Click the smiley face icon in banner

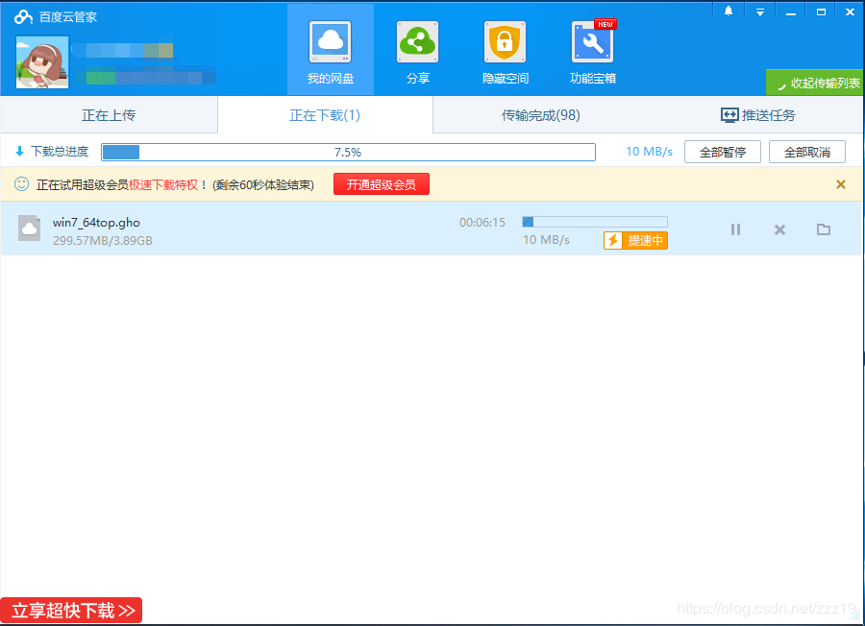click(x=21, y=184)
